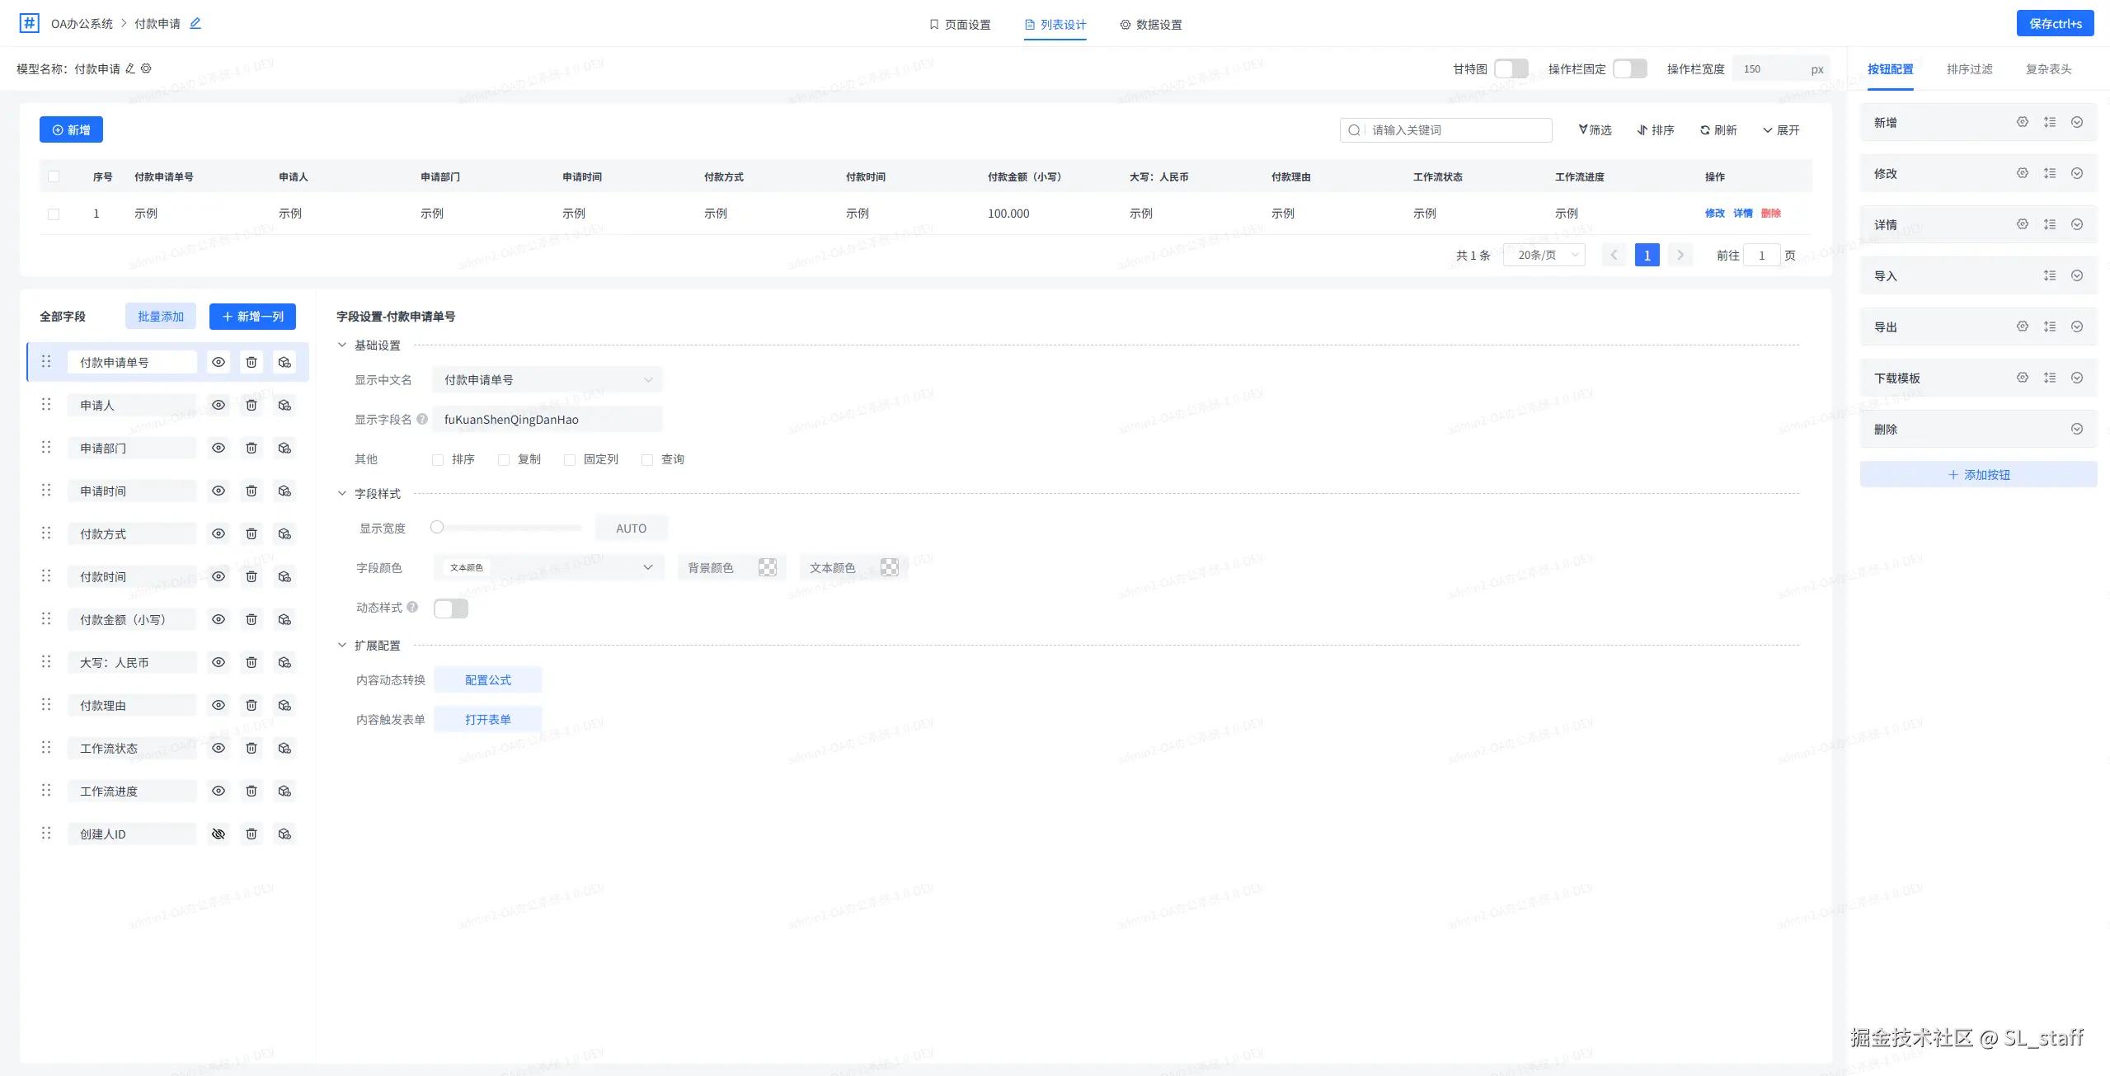Image resolution: width=2110 pixels, height=1076 pixels.
Task: Click edit pencil beside 付款申请 breadcrumb
Action: [195, 23]
